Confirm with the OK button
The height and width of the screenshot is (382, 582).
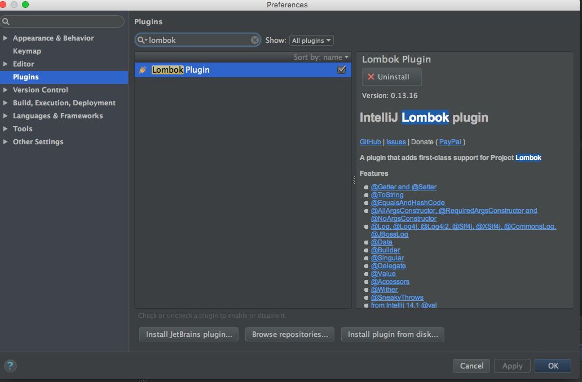coord(553,366)
